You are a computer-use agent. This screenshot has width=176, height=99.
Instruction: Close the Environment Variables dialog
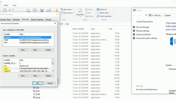(55, 23)
